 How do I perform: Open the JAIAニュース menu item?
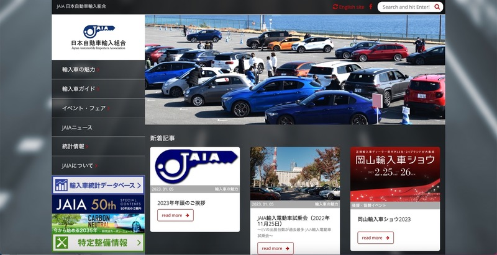click(x=78, y=127)
